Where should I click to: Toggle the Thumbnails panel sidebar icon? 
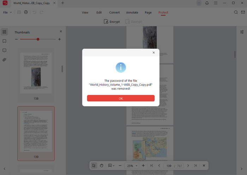coord(4,32)
